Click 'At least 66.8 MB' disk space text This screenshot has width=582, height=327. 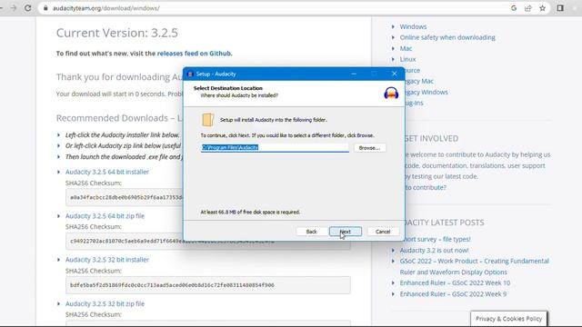250,212
